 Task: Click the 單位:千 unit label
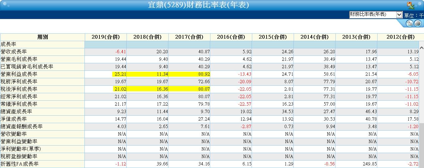click(x=414, y=15)
